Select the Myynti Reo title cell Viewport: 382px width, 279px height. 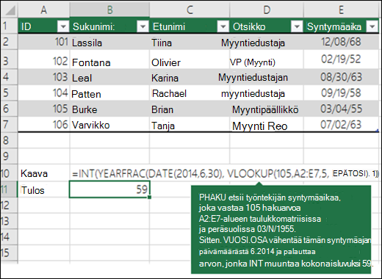[x=267, y=124]
